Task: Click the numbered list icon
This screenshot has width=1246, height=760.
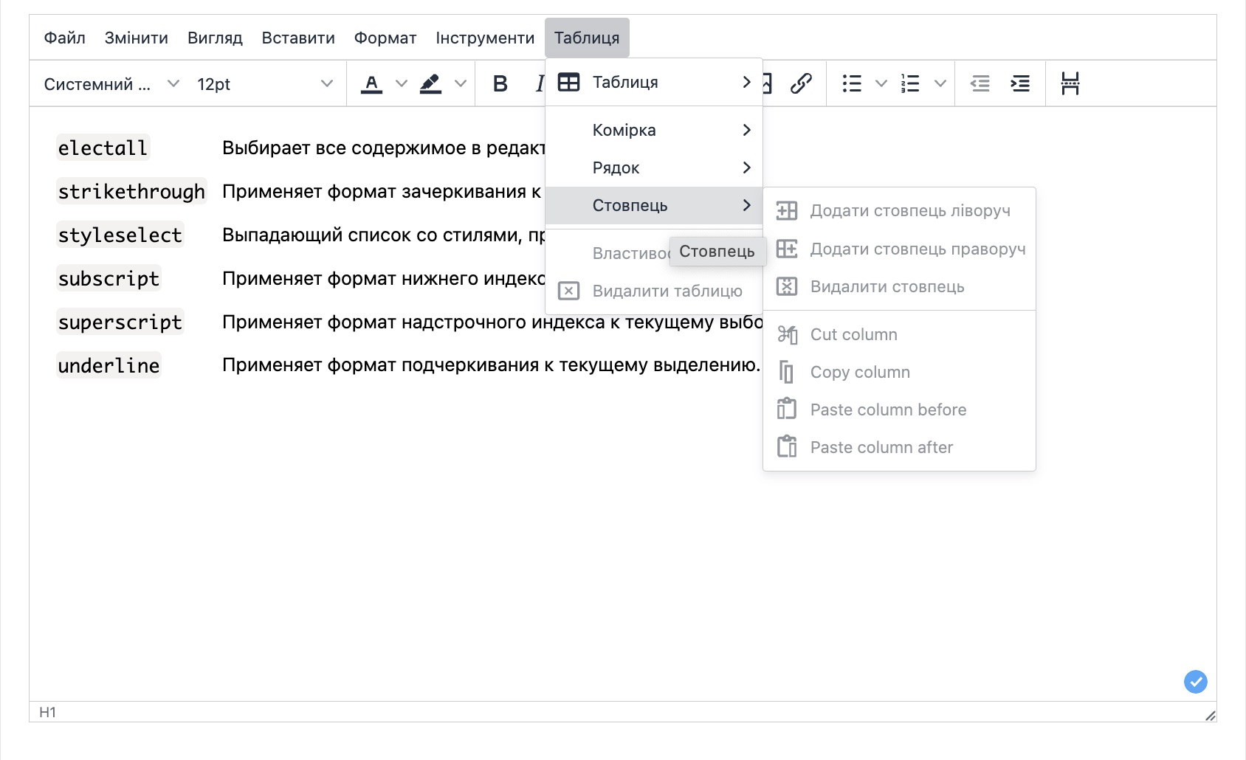Action: (910, 84)
